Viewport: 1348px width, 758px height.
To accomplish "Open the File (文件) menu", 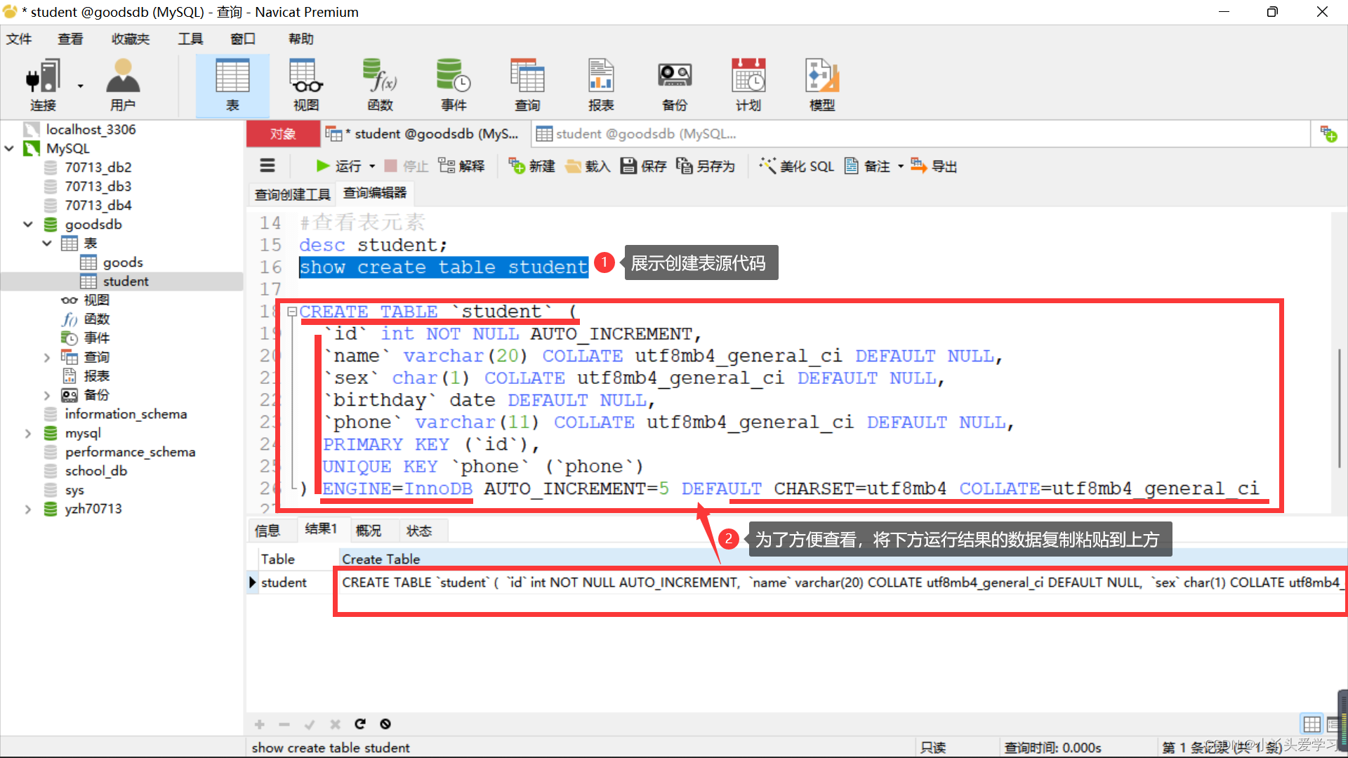I will pyautogui.click(x=19, y=39).
